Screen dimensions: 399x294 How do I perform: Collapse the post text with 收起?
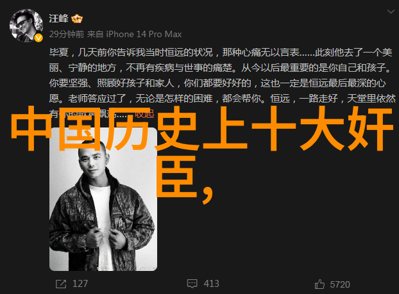(x=144, y=113)
